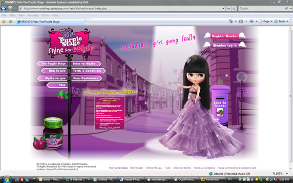
Task: Click Blythe for you signpost button
Action: pyautogui.click(x=53, y=78)
